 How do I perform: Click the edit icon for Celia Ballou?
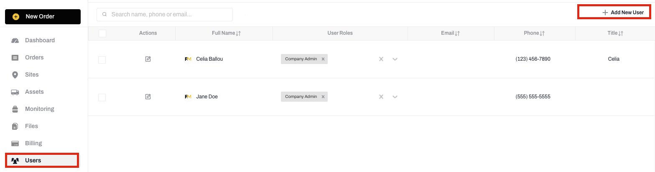[148, 59]
